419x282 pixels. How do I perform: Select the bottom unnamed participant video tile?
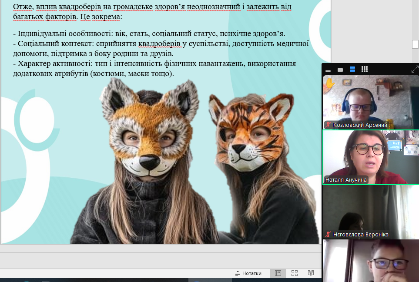[371, 261]
